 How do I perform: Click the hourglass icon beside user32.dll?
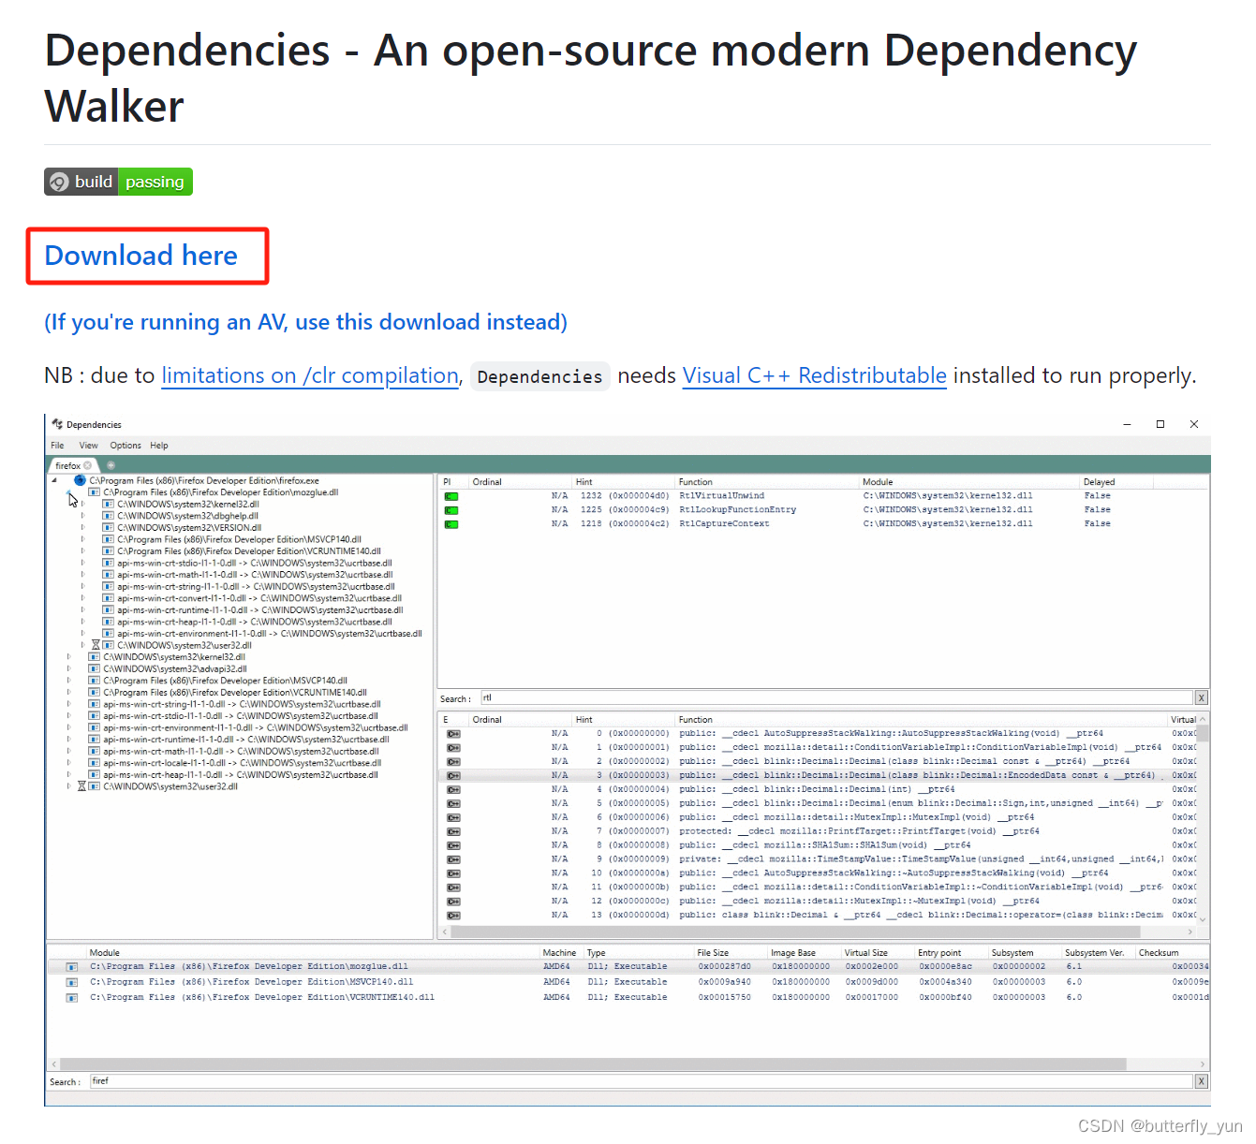[97, 645]
